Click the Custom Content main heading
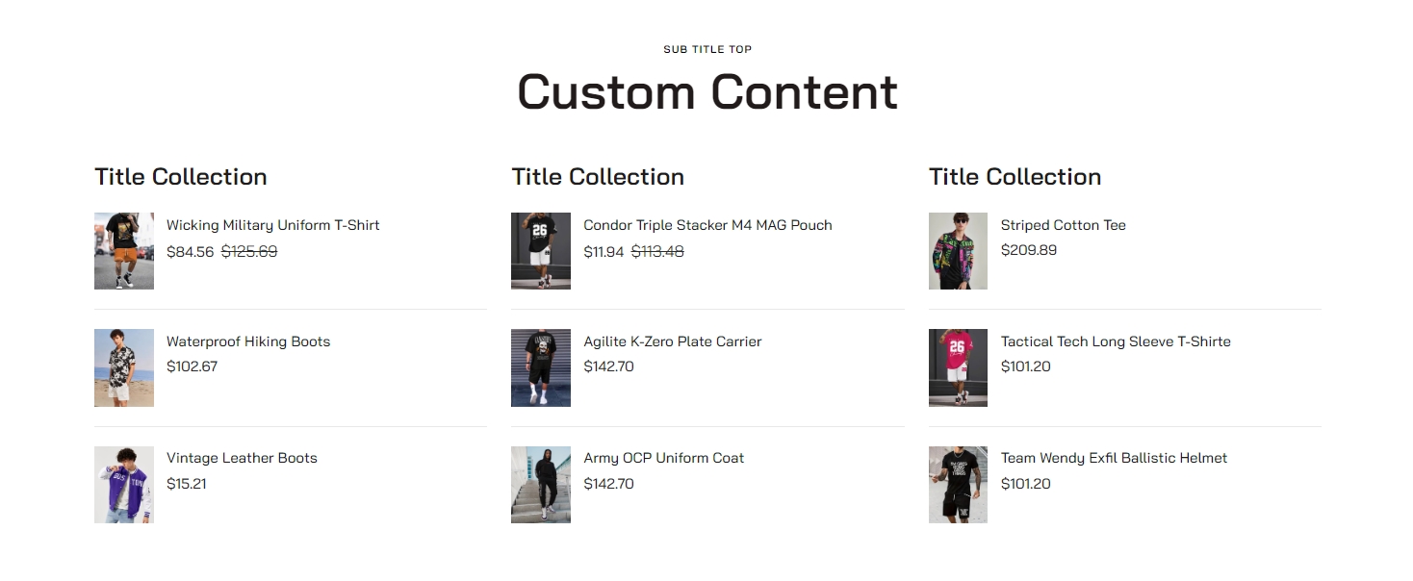The image size is (1413, 581). (706, 92)
